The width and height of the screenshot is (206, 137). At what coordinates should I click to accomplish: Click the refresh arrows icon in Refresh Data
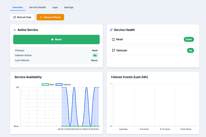point(15,17)
